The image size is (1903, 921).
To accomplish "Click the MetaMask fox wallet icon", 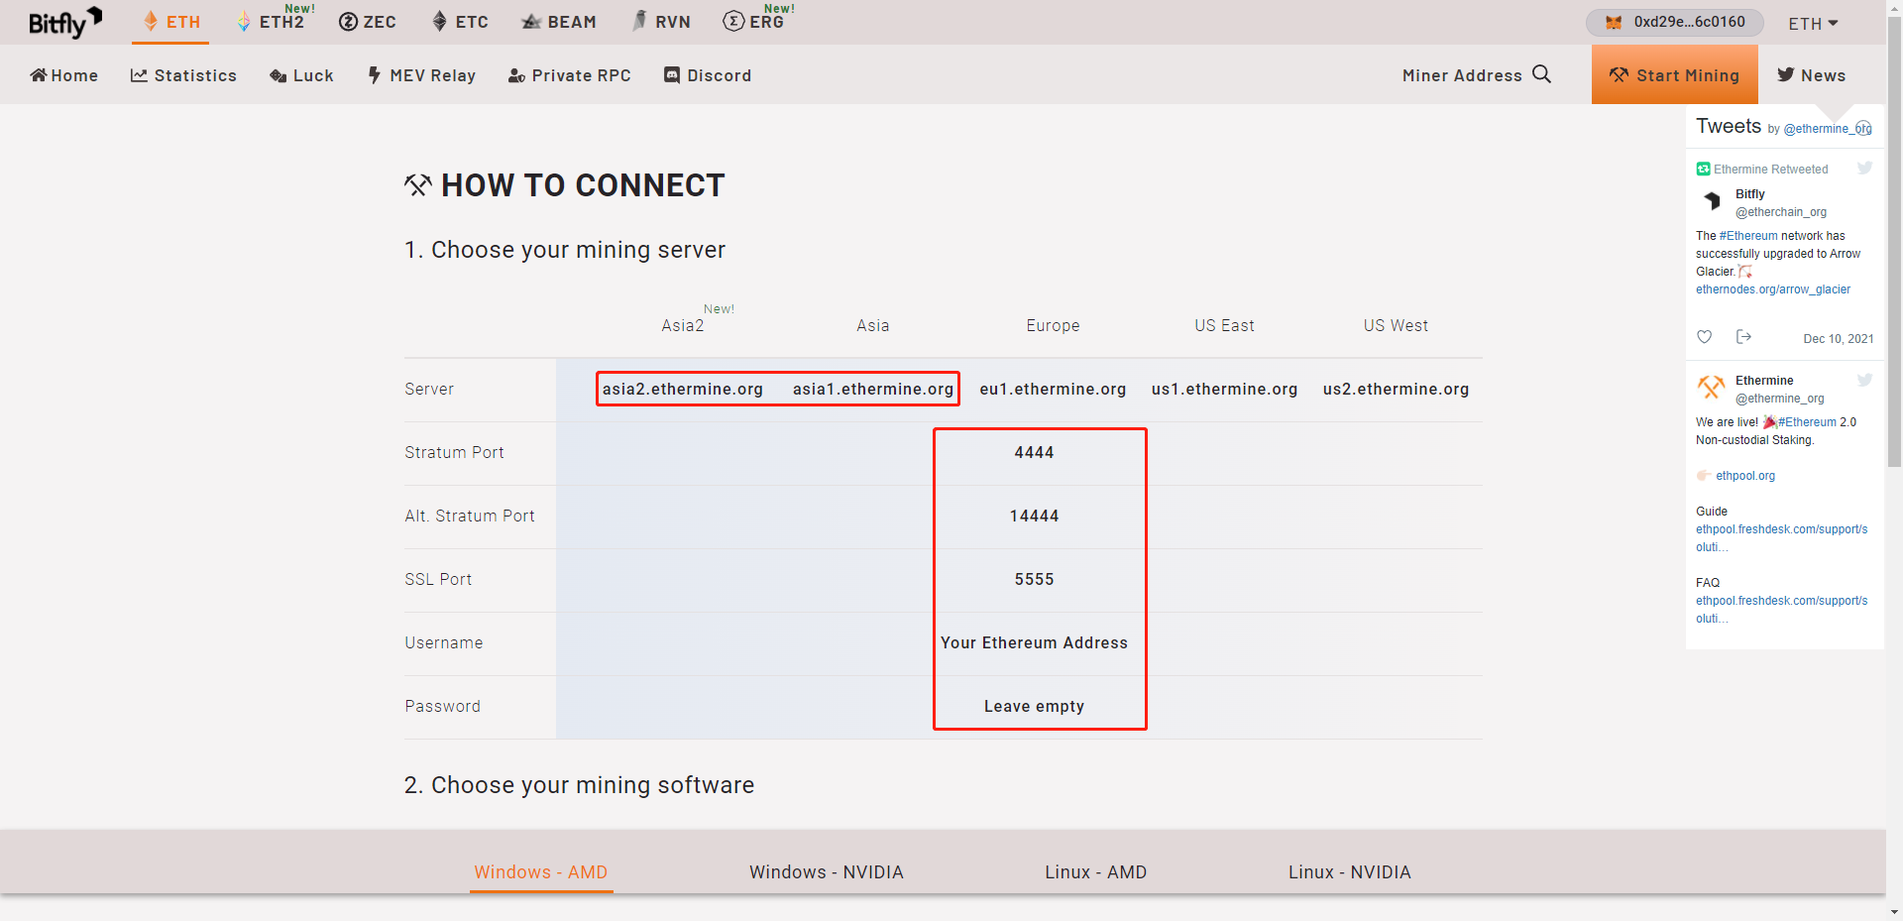I will [x=1614, y=22].
